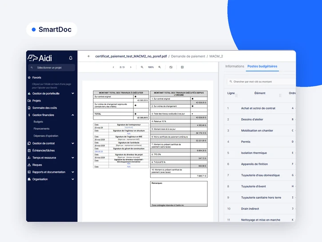Click the Élément column header
The width and height of the screenshot is (322, 242).
(x=260, y=93)
